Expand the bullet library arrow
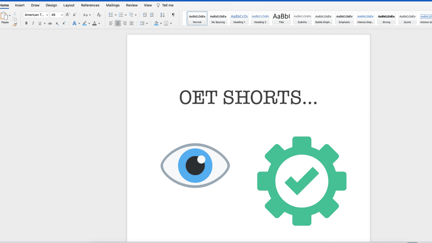 [x=115, y=15]
